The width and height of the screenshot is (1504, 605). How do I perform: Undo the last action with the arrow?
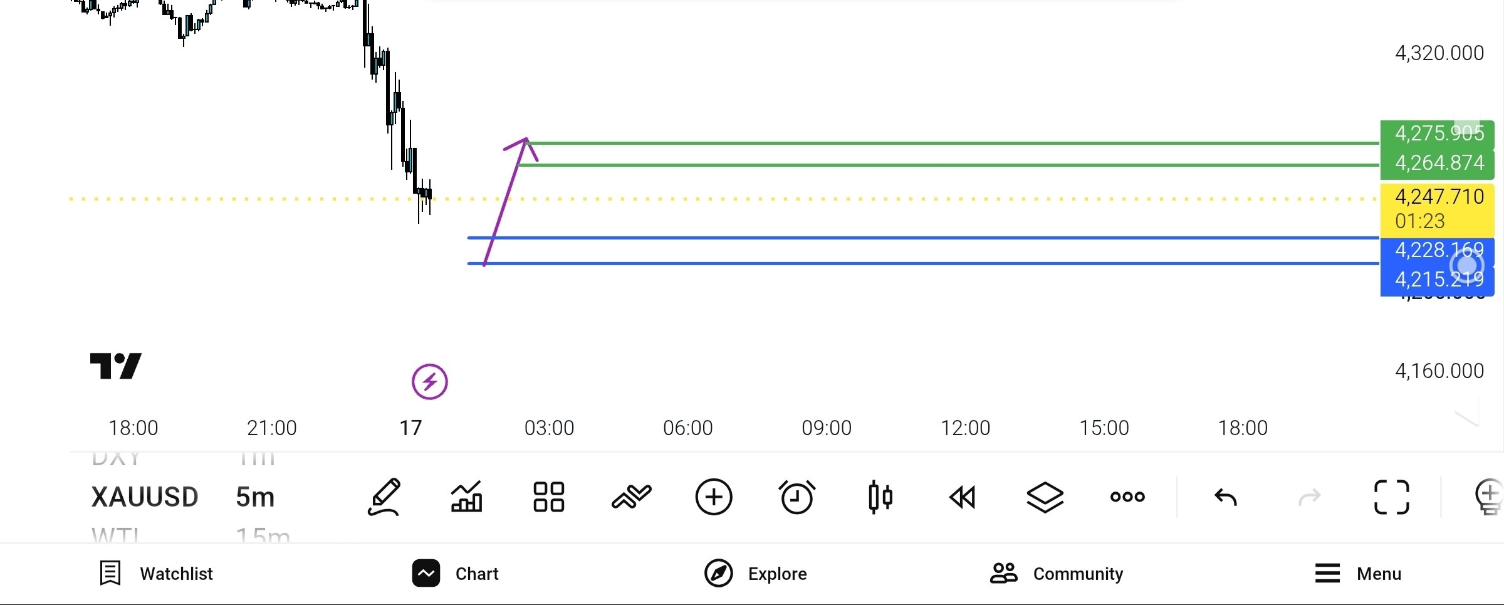pos(1226,497)
